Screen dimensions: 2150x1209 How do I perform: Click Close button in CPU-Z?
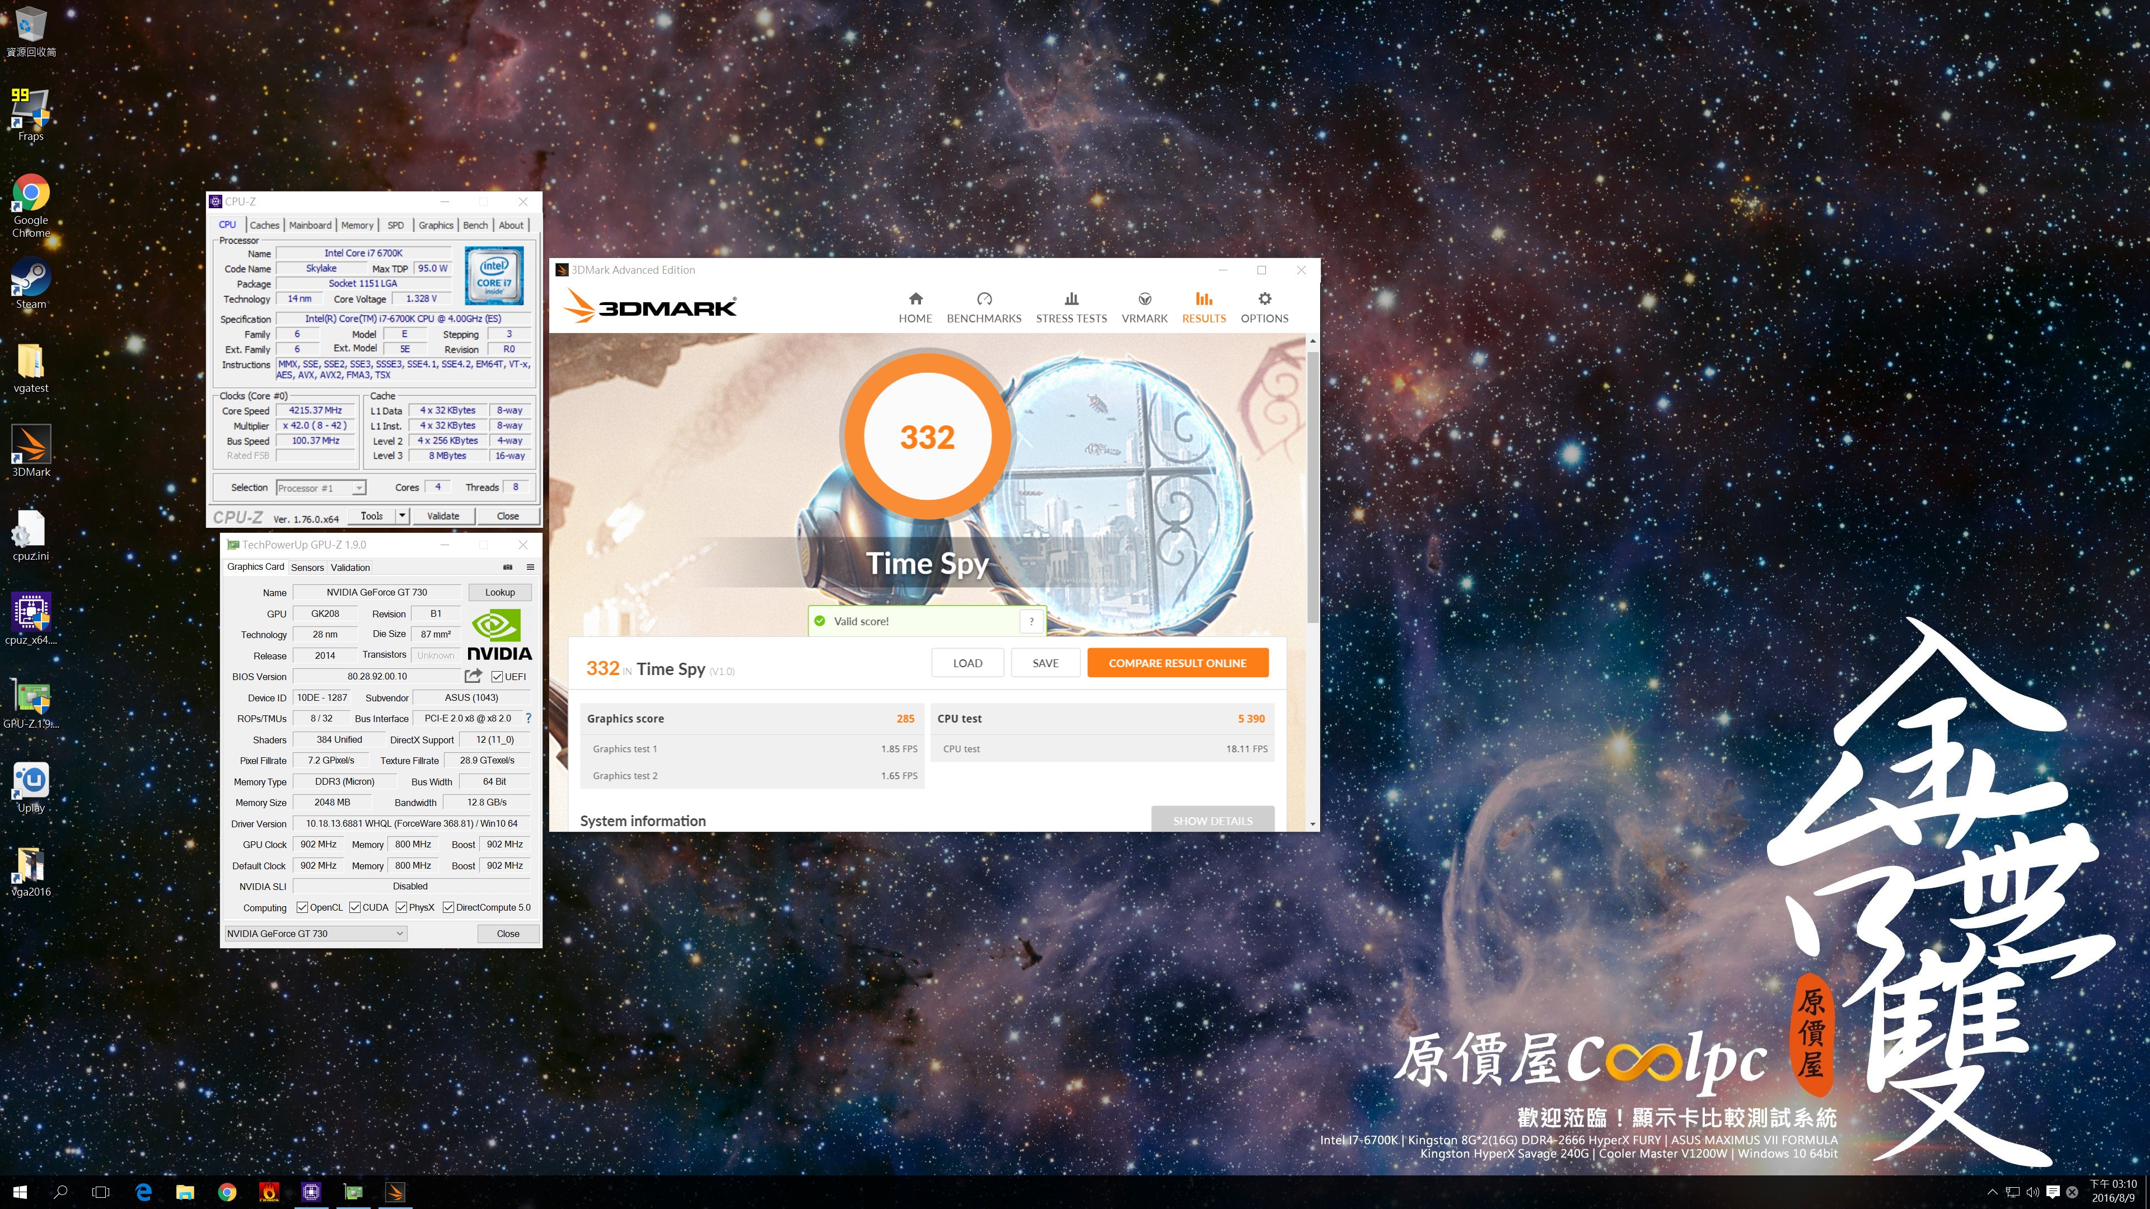click(x=507, y=516)
